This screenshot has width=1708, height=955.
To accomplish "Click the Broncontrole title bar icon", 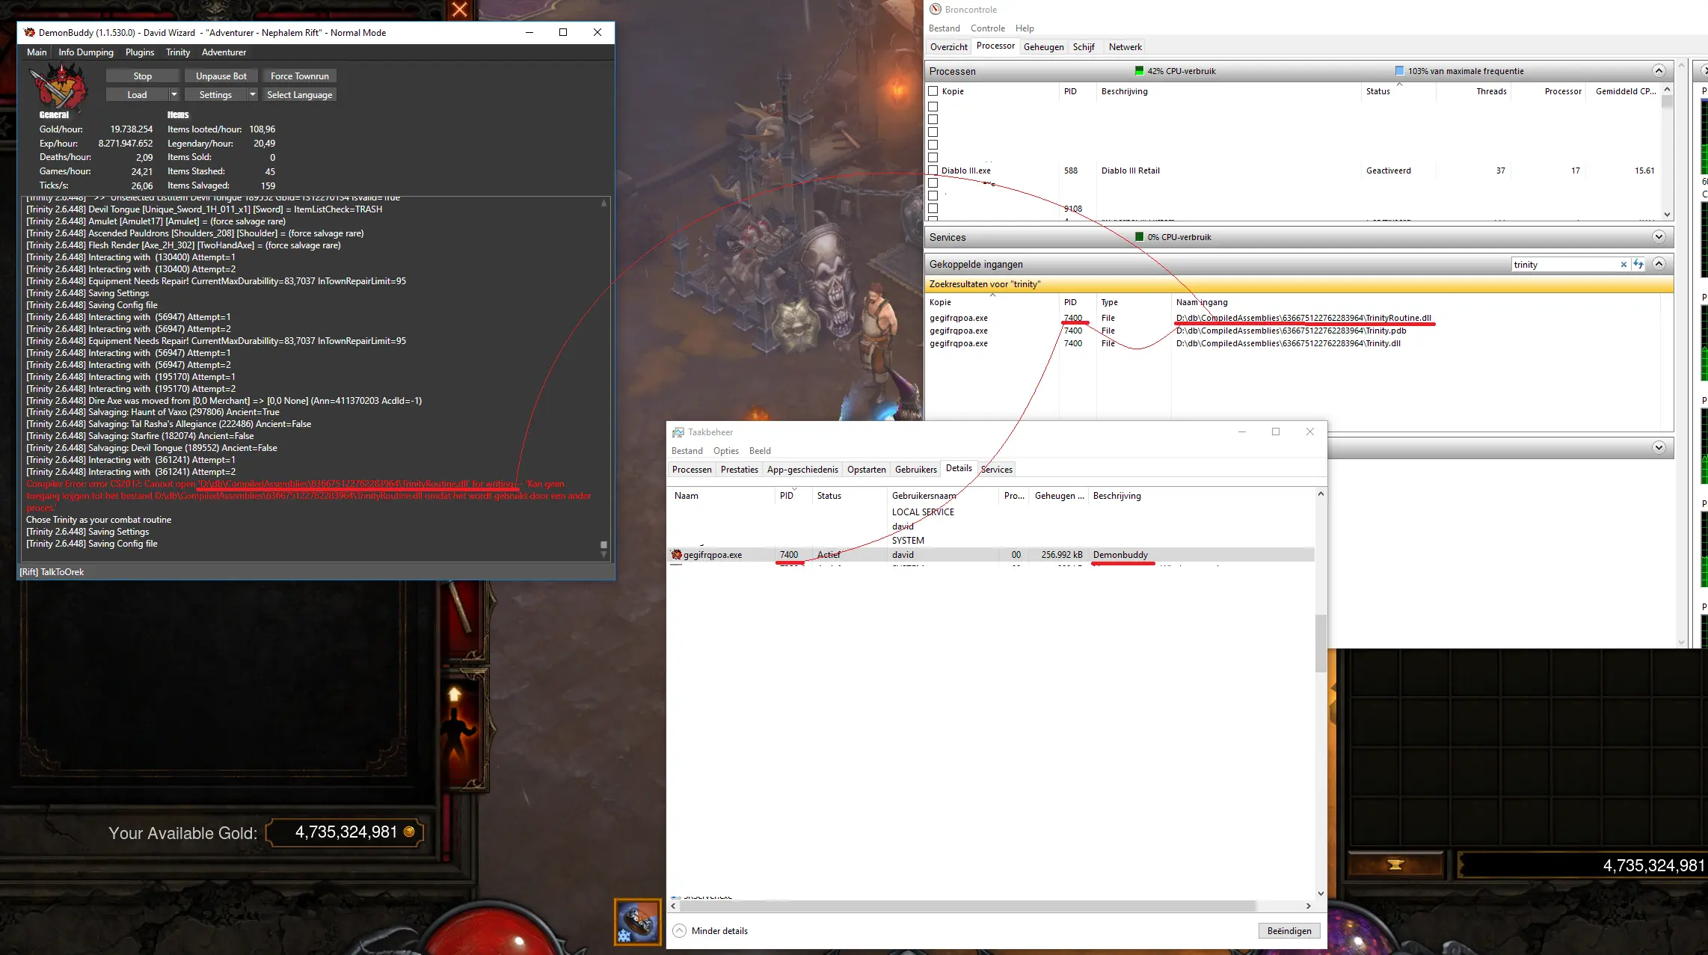I will (936, 9).
